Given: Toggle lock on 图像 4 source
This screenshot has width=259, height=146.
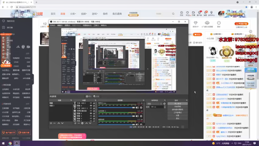Looking at the screenshot, I should pos(94,116).
